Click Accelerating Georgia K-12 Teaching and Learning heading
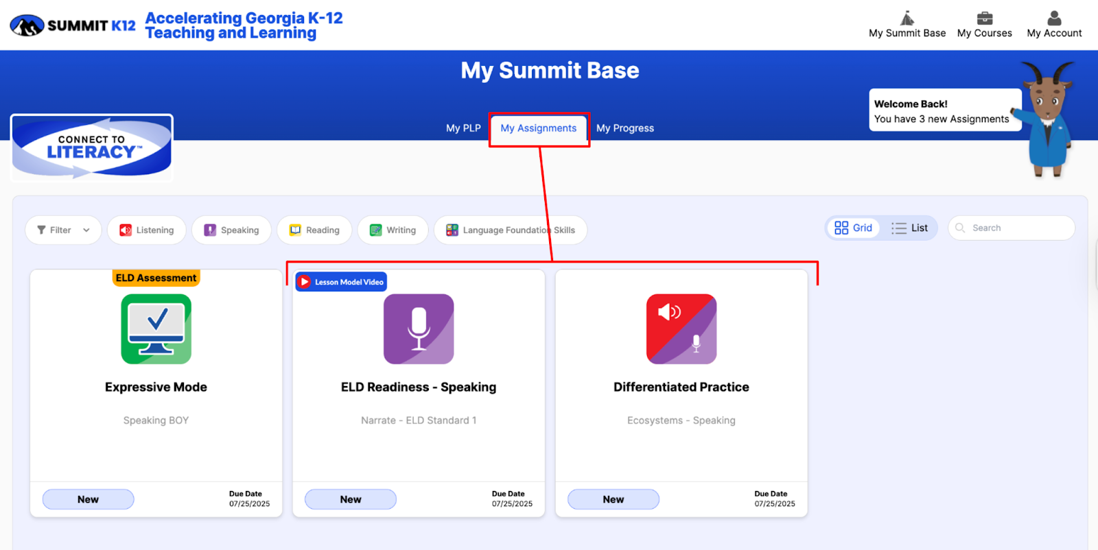Image resolution: width=1098 pixels, height=550 pixels. (244, 25)
